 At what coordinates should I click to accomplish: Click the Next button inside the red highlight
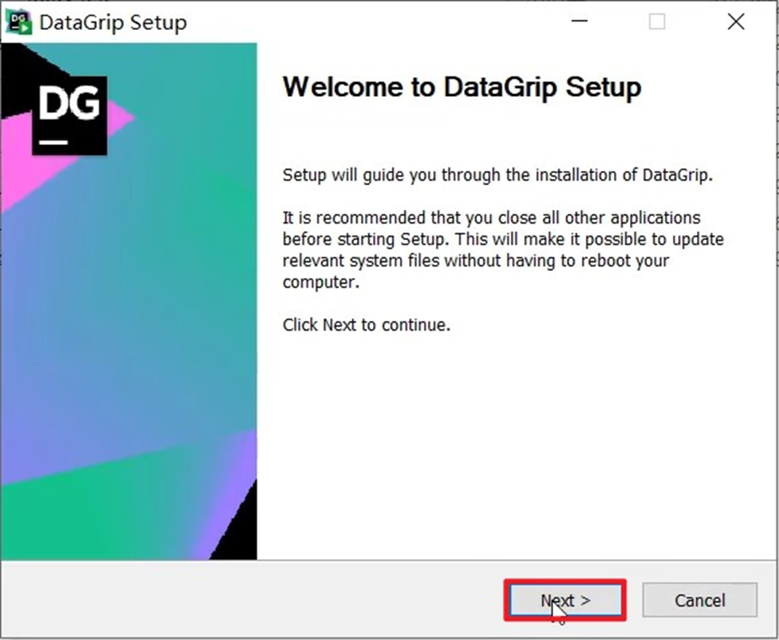point(564,600)
